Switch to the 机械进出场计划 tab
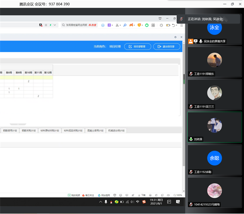 coord(117,131)
